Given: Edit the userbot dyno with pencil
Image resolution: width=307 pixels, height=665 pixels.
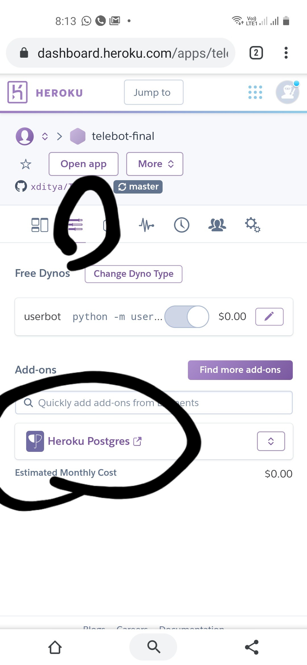Looking at the screenshot, I should coord(269,317).
